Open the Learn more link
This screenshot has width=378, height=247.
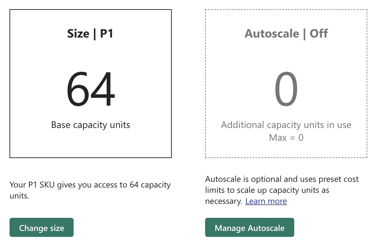[266, 201]
